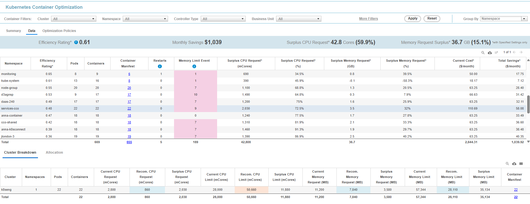Click search icon above the Cluster Breakdown table

coord(507,164)
